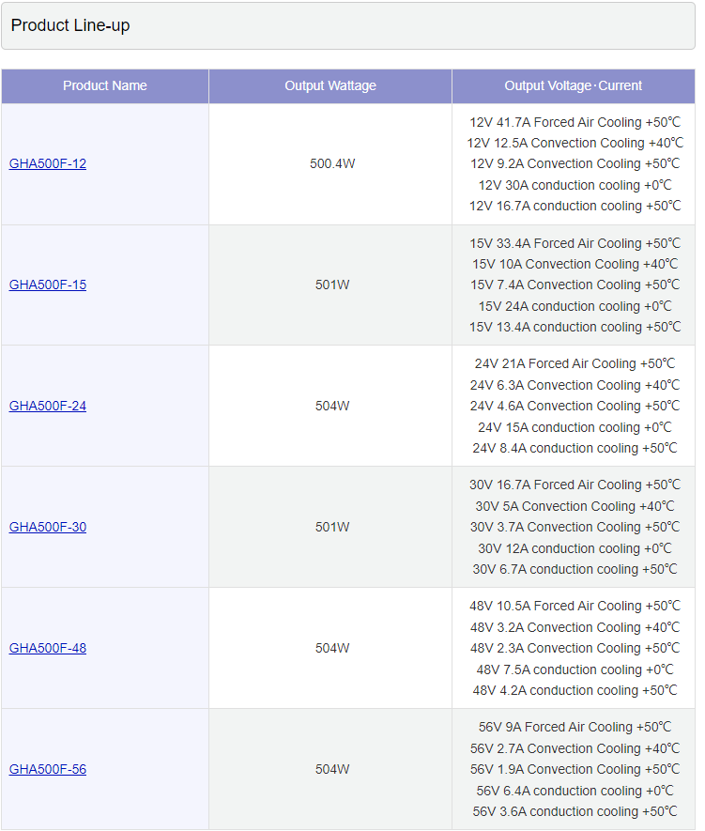Click the 504W cell in the GHA500F-24 row
The height and width of the screenshot is (831, 705).
tap(332, 406)
